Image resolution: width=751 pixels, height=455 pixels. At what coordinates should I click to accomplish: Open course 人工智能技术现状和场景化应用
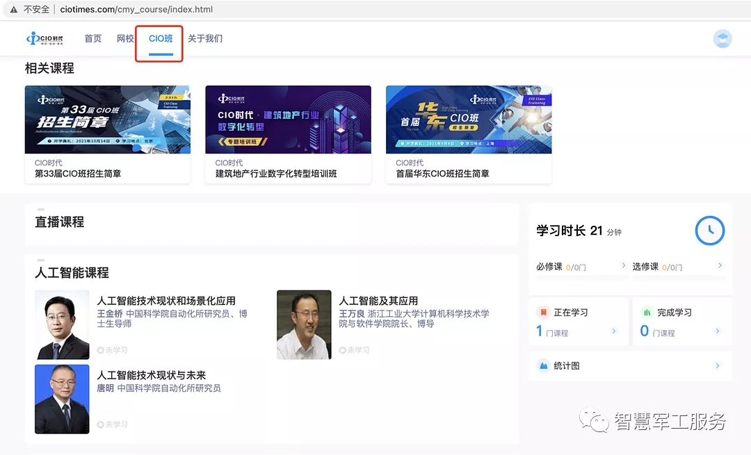(166, 301)
